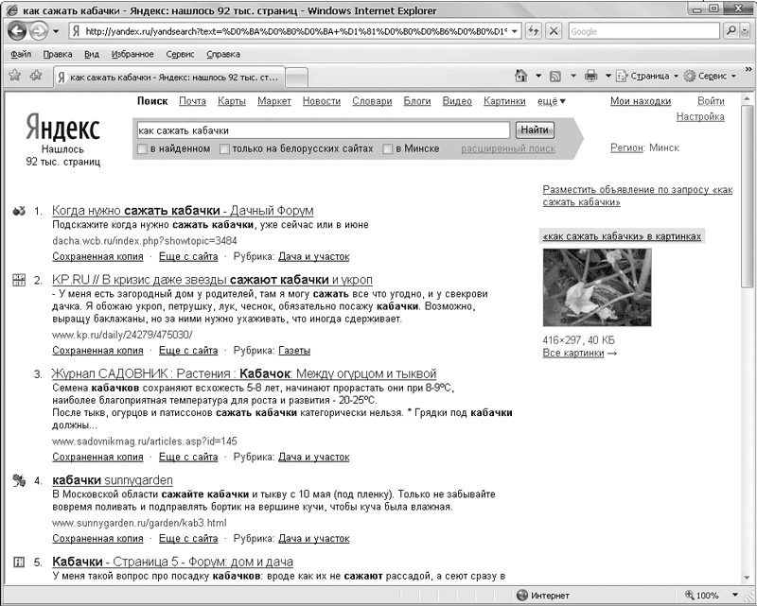Click the magnifier search icon

click(x=731, y=31)
